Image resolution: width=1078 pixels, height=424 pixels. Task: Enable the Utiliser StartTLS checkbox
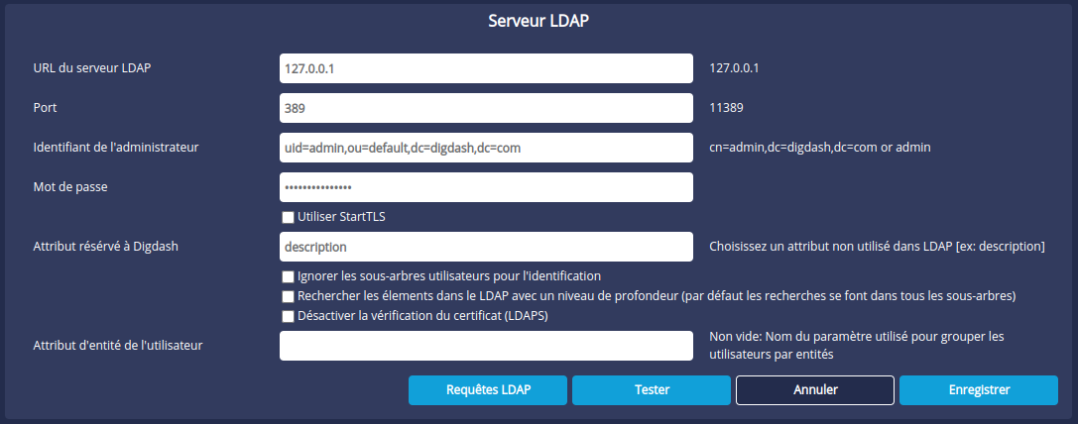coord(289,217)
